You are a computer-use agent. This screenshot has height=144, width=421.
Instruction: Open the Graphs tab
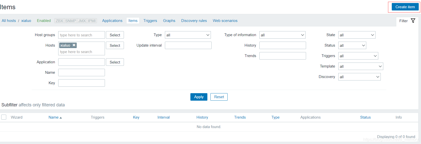169,21
